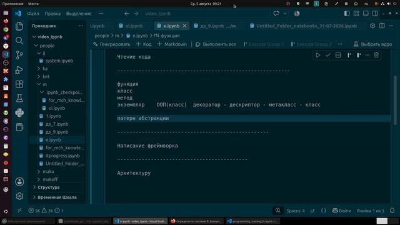Open the Testing flask view
400x225 pixels.
[19, 98]
